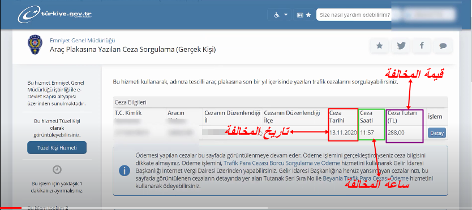Click the Detay button in İşlem column
472x210 pixels.
click(437, 133)
